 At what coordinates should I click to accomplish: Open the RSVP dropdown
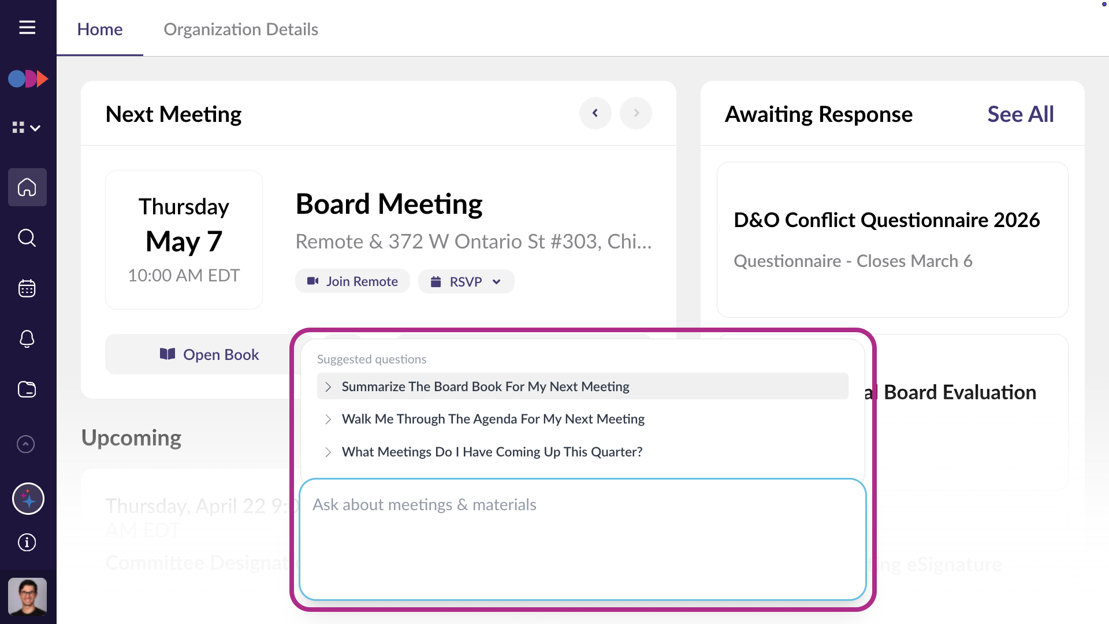click(466, 281)
